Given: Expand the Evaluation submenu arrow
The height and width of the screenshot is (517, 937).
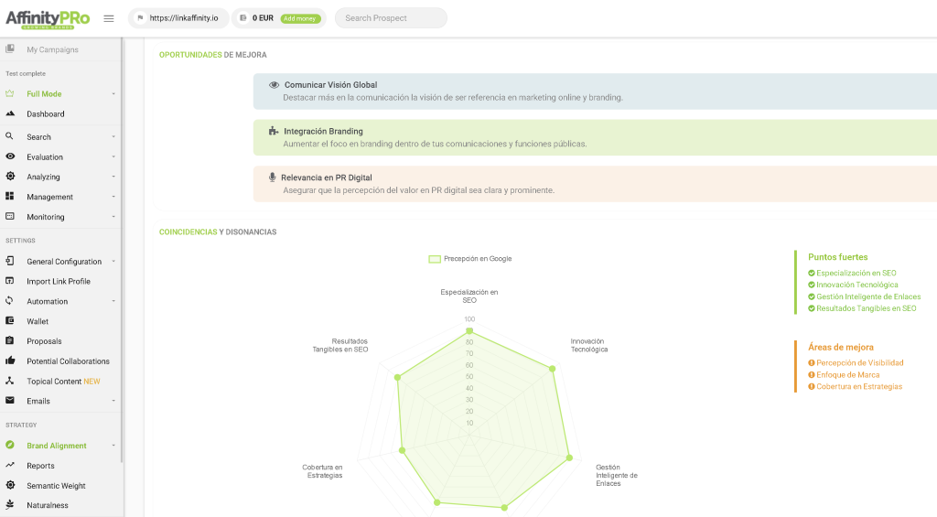Looking at the screenshot, I should pos(113,157).
